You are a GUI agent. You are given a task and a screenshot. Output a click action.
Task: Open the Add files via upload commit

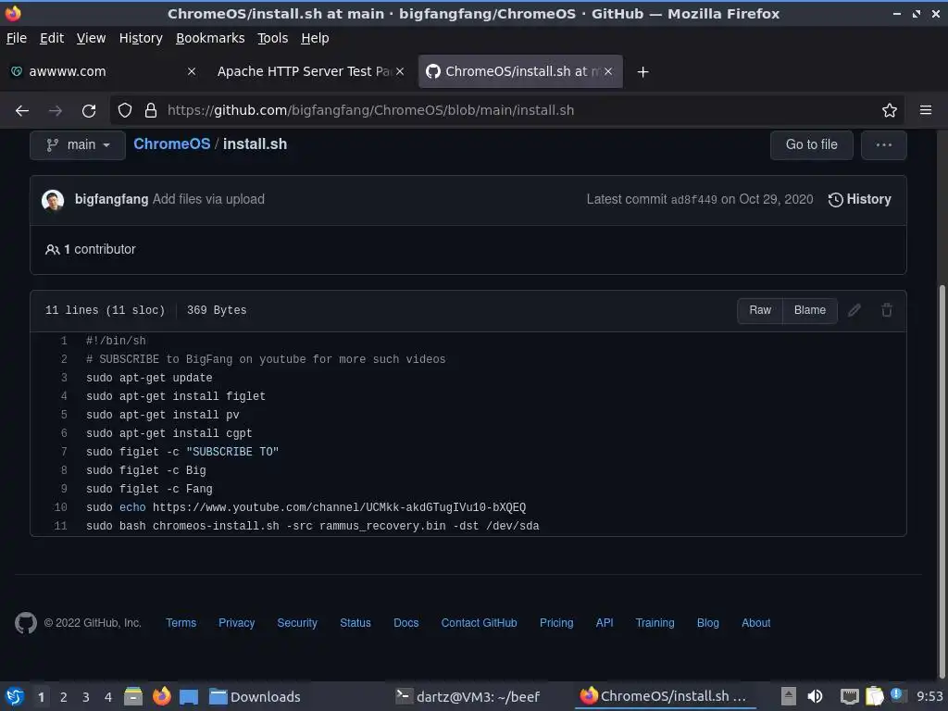pos(208,200)
